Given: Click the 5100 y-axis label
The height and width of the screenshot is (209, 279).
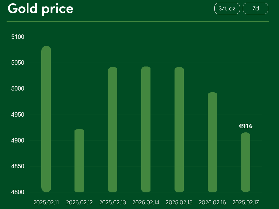Looking at the screenshot, I should (x=18, y=37).
